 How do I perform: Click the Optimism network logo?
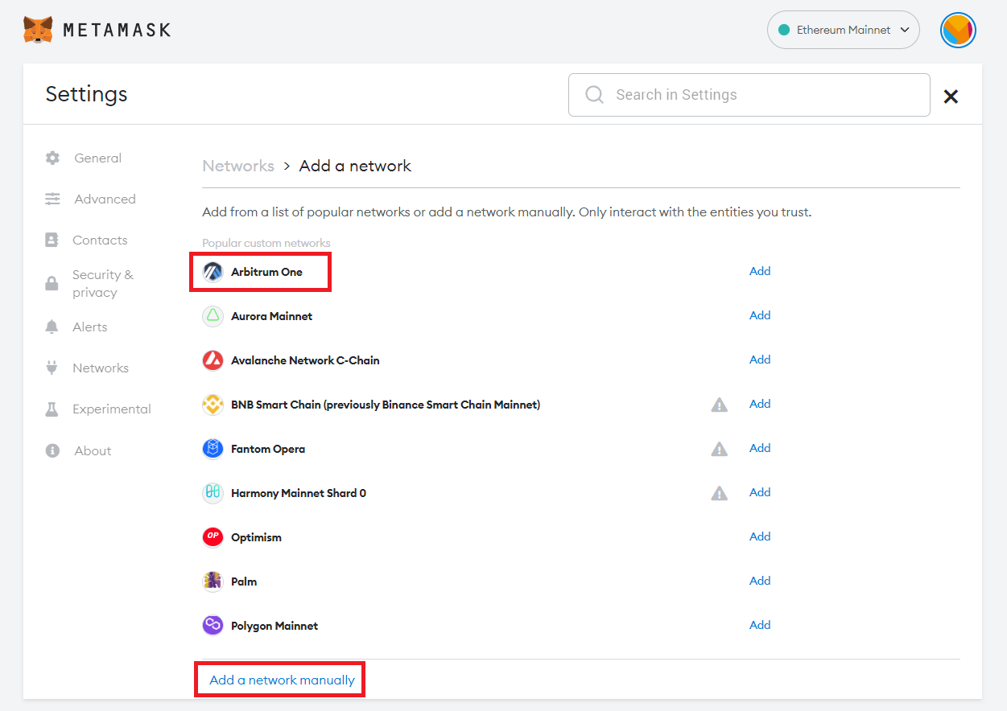(x=213, y=537)
